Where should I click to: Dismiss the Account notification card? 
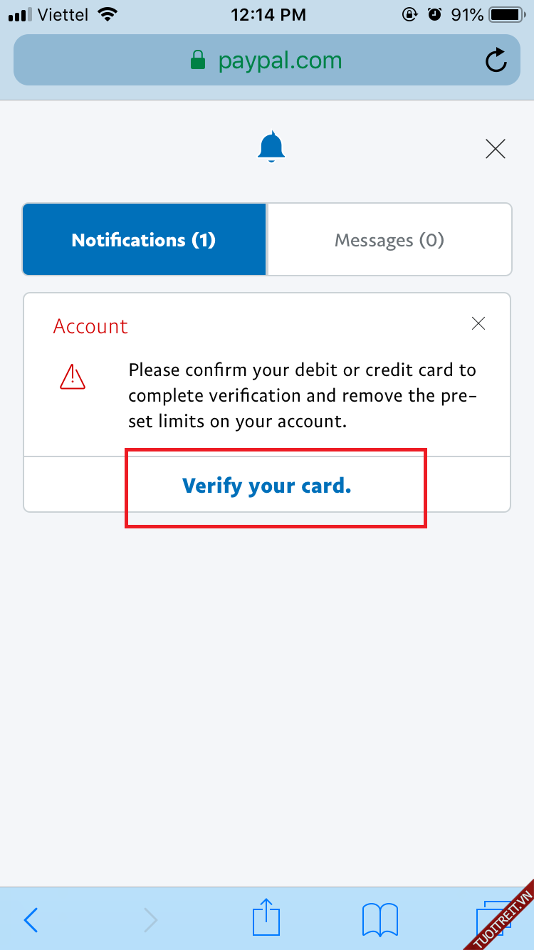click(478, 324)
